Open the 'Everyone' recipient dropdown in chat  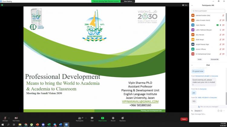click(198, 111)
